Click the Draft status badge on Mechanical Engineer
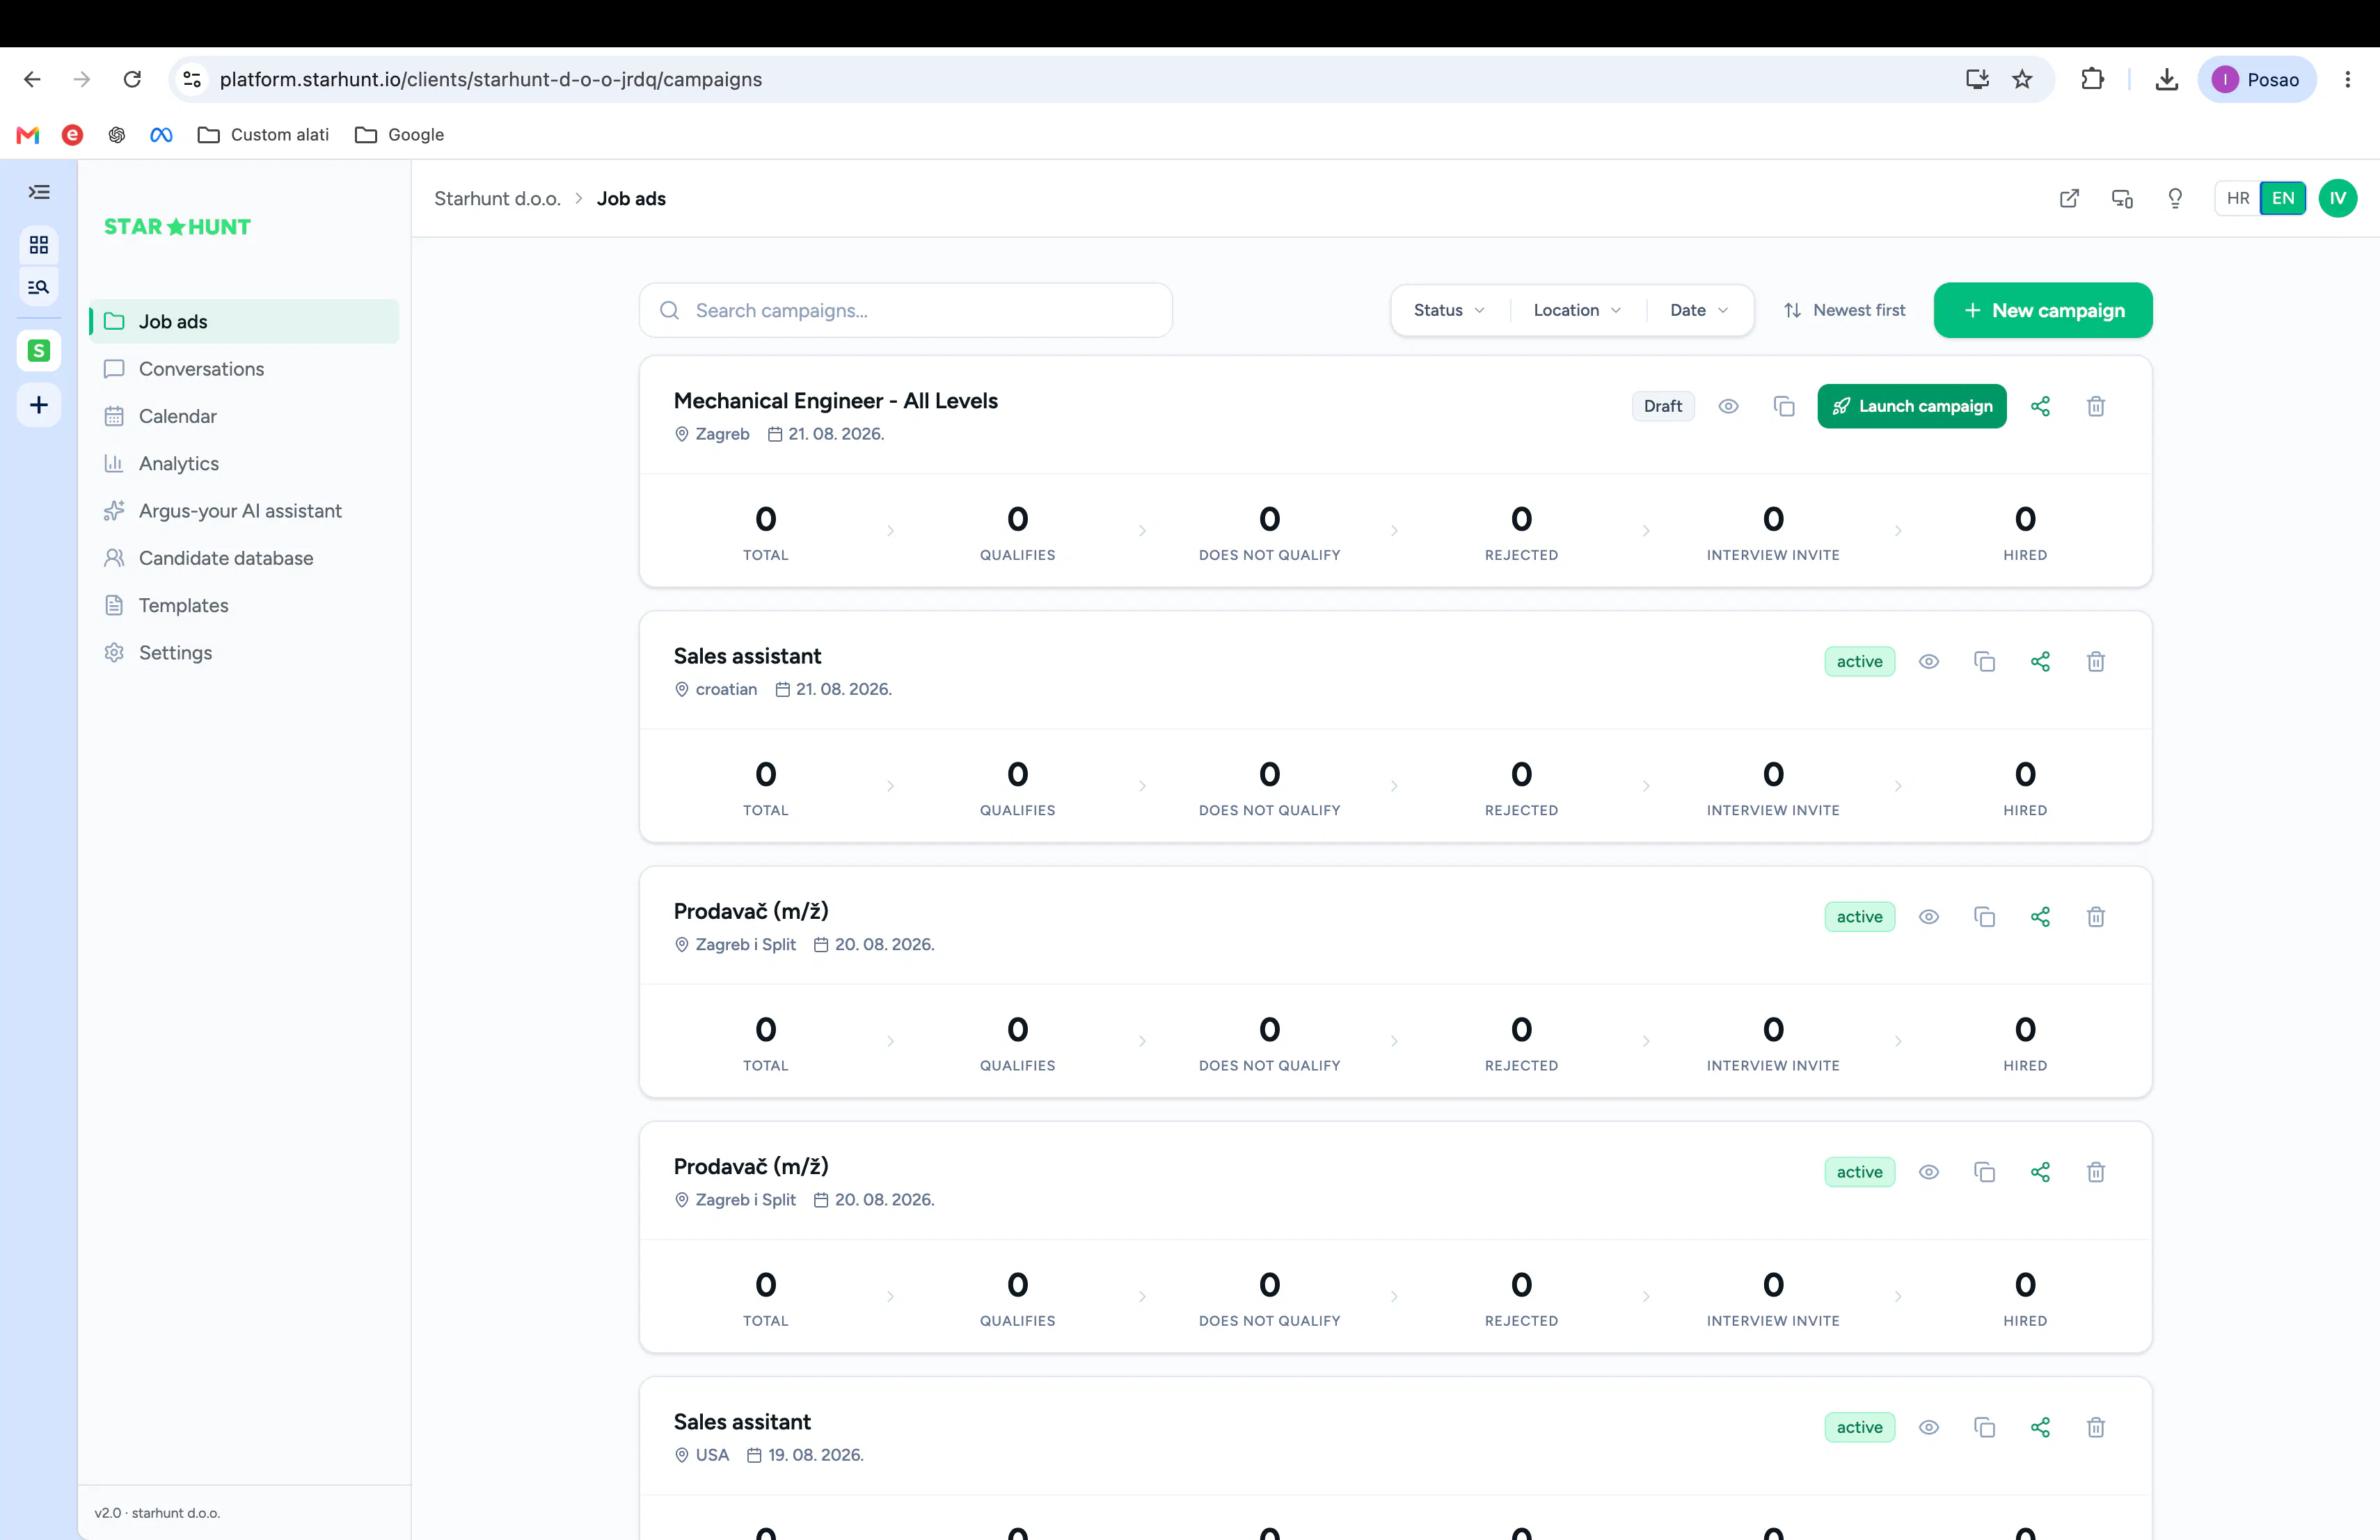 [1663, 407]
